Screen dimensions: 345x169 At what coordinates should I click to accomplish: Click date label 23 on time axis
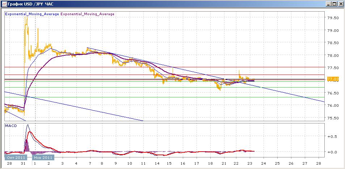tap(250, 164)
